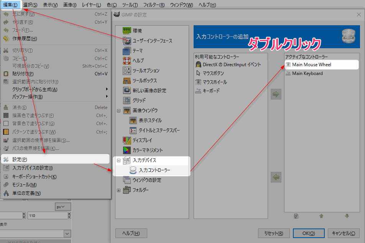The image size is (365, 243).
Task: Open the レイヤー menu
Action: pos(92,5)
